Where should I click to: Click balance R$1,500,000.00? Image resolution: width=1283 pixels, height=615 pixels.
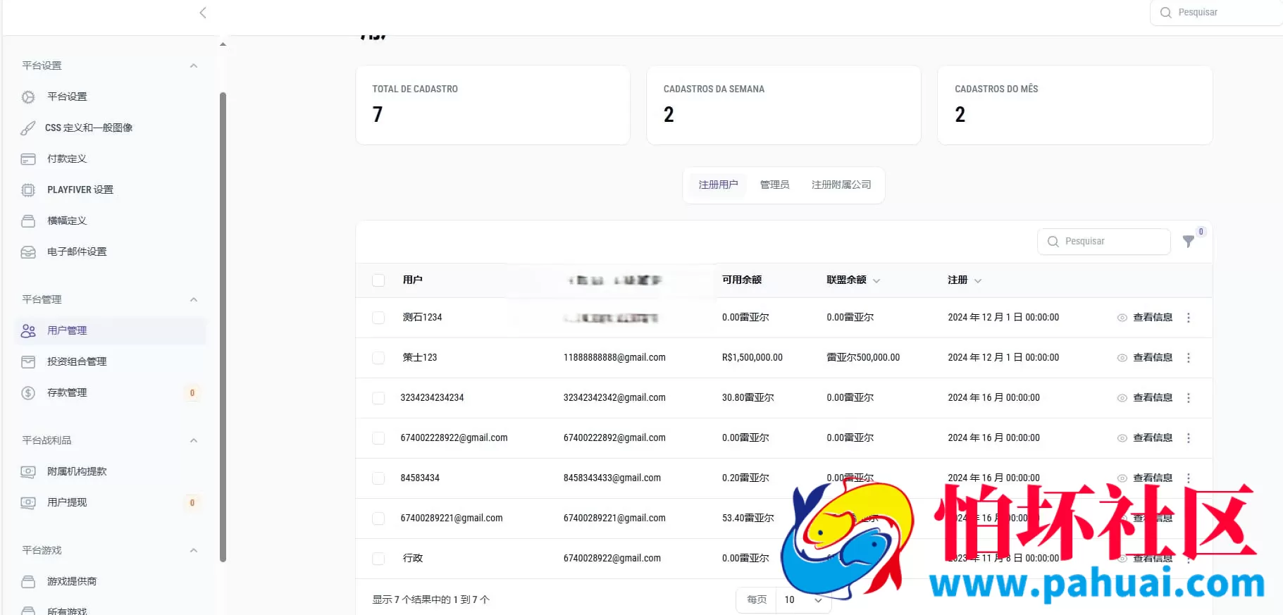click(752, 358)
